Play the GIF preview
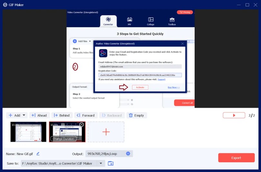Image resolution: width=261 pixels, height=172 pixels. [234, 115]
